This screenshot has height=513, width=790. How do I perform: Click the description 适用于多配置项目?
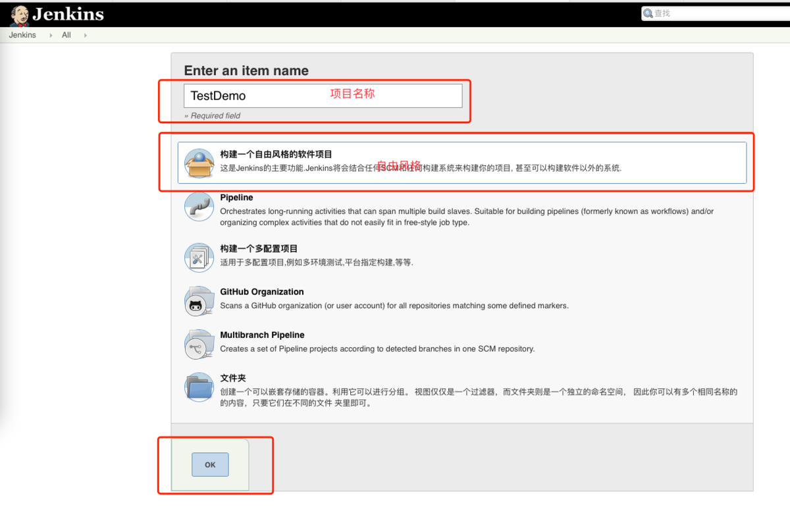(317, 262)
